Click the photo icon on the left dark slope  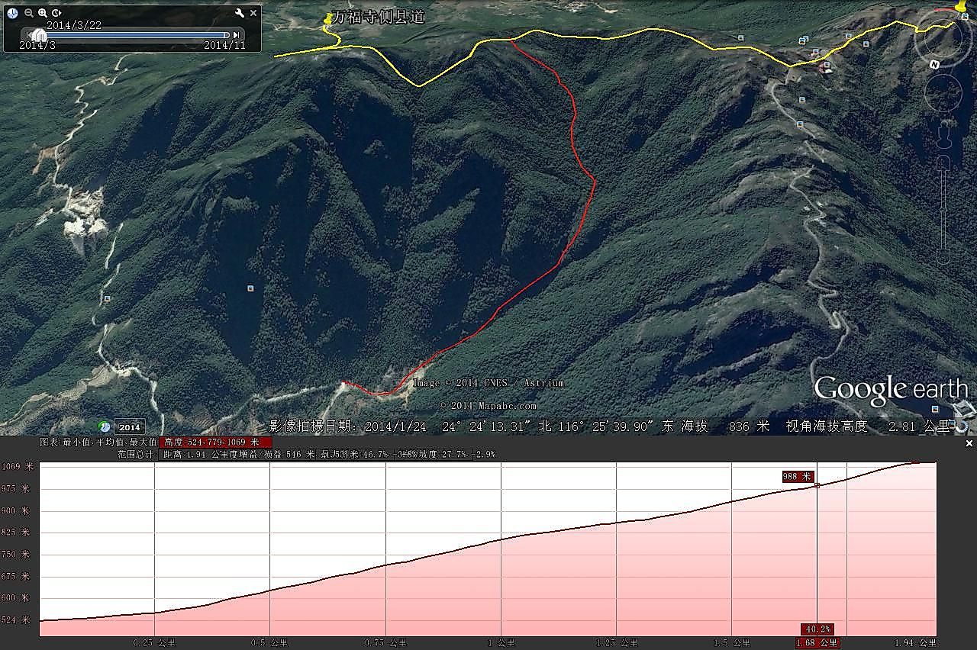click(250, 288)
